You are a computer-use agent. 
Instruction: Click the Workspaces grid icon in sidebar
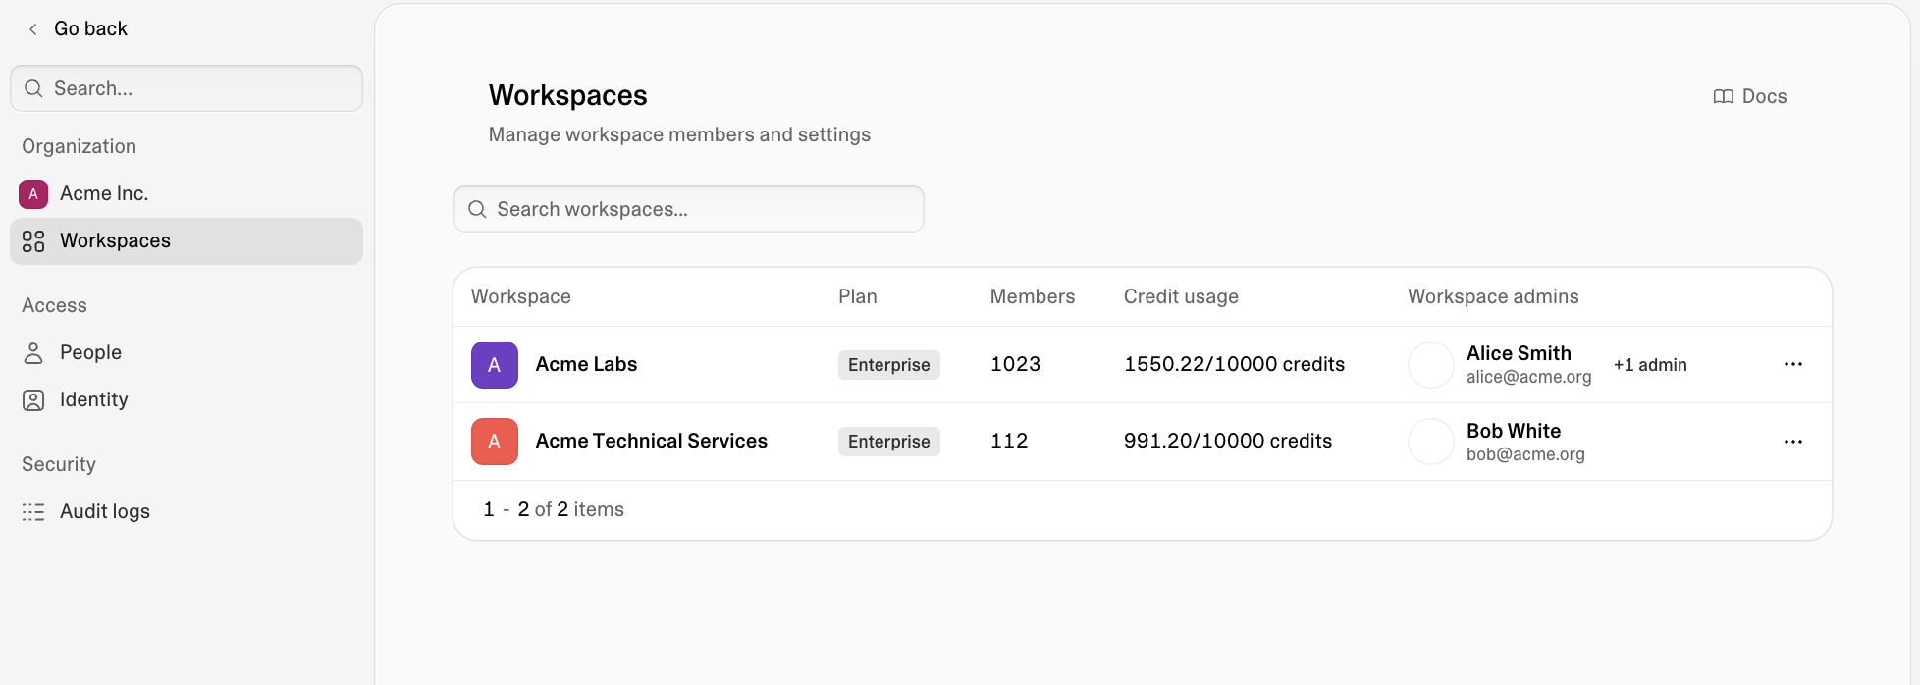pos(33,241)
